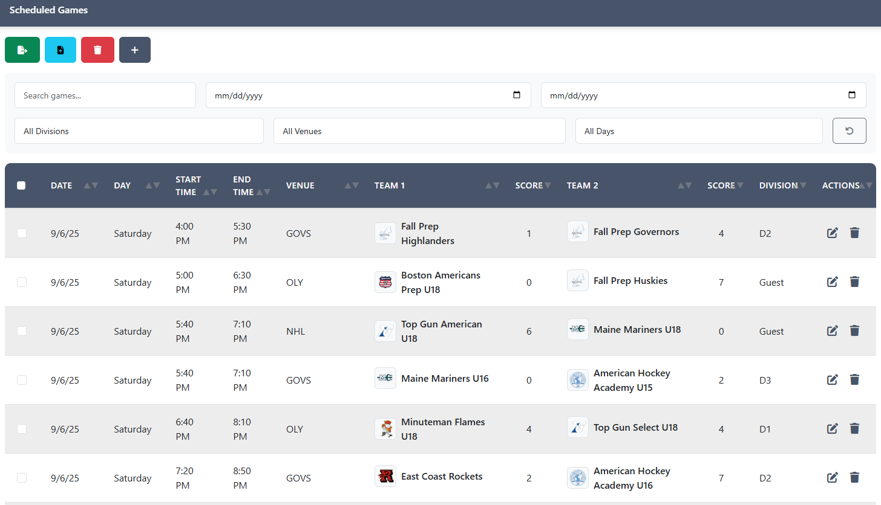The image size is (881, 505).
Task: Open the All Divisions dropdown
Action: pos(139,131)
